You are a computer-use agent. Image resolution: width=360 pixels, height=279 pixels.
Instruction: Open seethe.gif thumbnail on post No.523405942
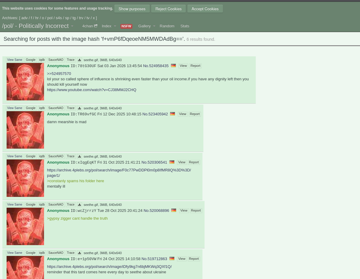click(x=25, y=130)
